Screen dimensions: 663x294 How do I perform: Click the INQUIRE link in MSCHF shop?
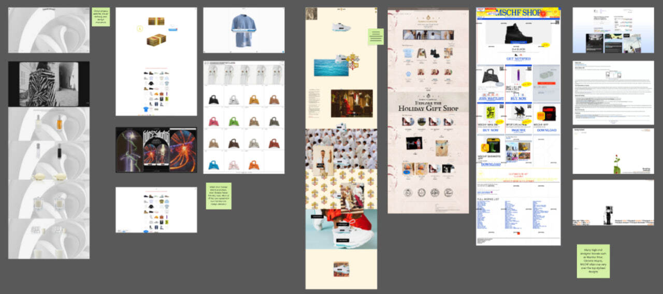518,130
